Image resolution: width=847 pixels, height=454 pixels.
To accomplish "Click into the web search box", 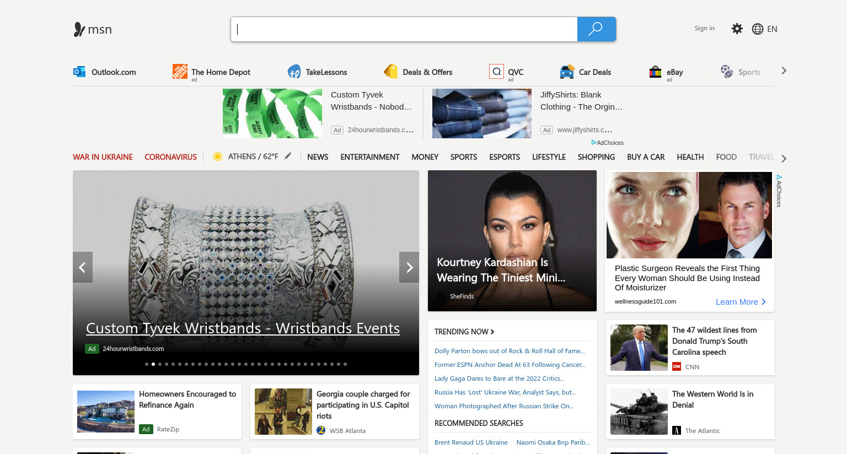I will (x=404, y=29).
